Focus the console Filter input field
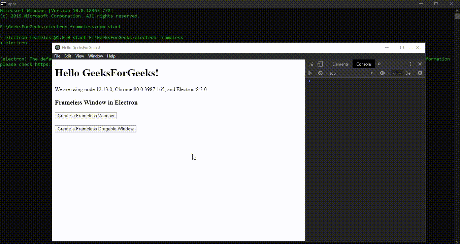Image resolution: width=460 pixels, height=244 pixels. 397,73
